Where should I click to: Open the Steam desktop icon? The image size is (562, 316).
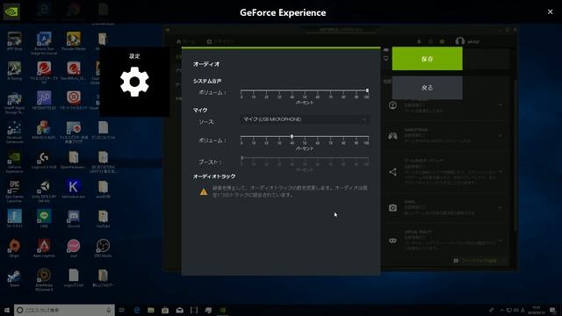coord(14,278)
